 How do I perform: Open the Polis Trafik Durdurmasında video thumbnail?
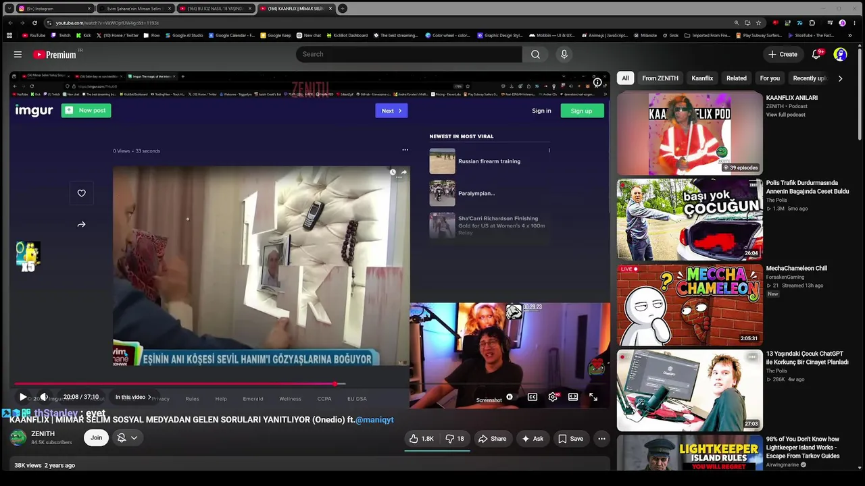tap(689, 219)
